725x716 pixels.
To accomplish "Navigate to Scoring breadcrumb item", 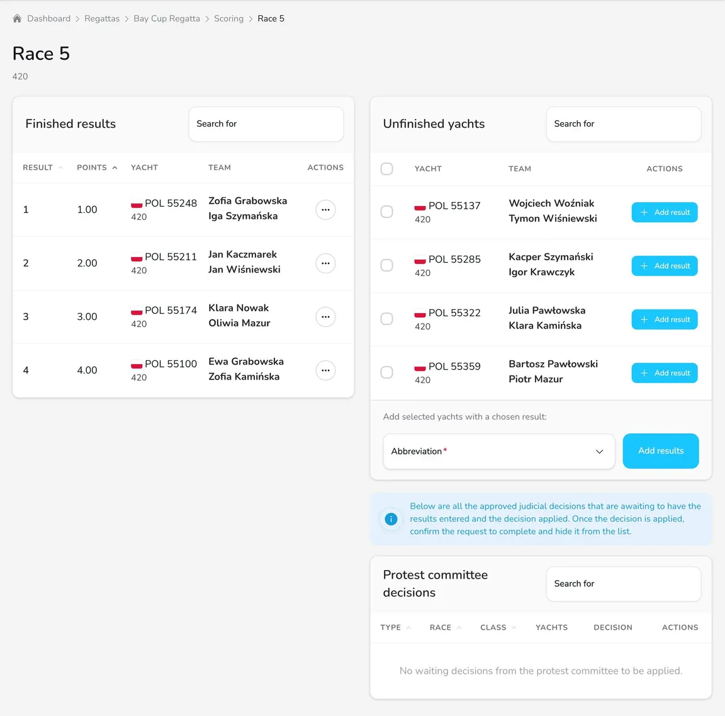I will pos(228,18).
